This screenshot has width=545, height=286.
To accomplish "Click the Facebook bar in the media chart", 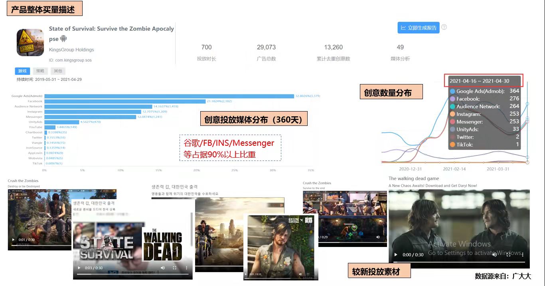I will [125, 101].
